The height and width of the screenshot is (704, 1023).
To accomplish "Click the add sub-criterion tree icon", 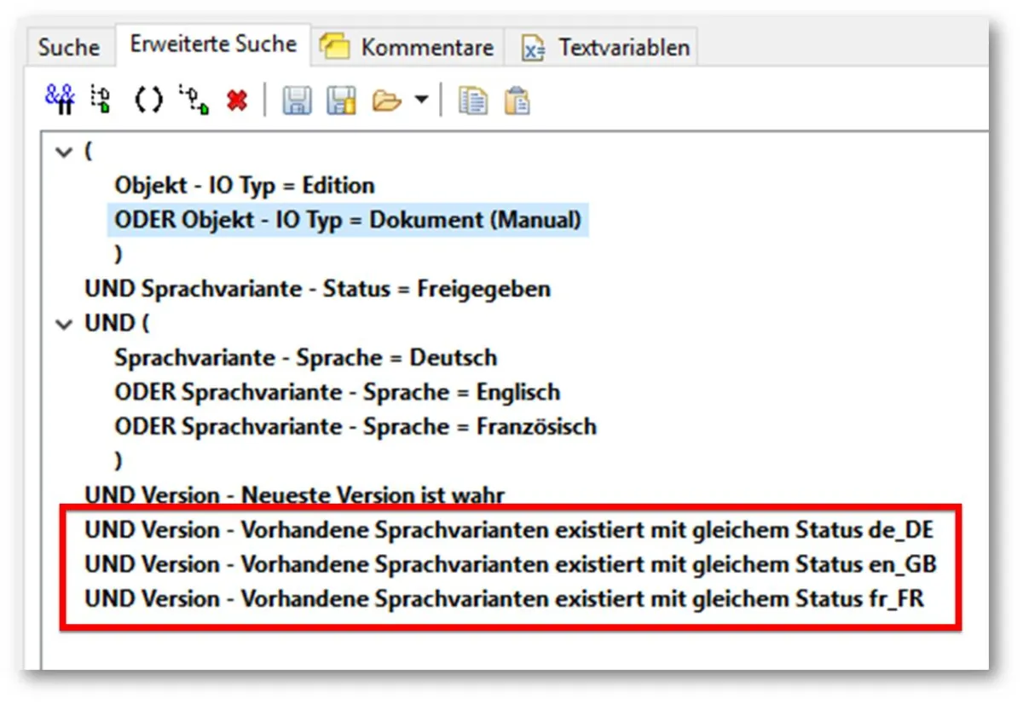I will point(194,100).
